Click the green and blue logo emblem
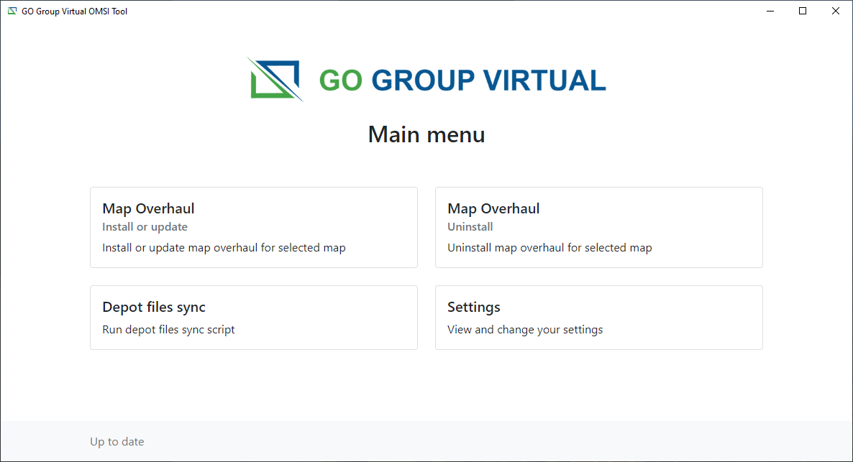This screenshot has height=462, width=853. 275,79
